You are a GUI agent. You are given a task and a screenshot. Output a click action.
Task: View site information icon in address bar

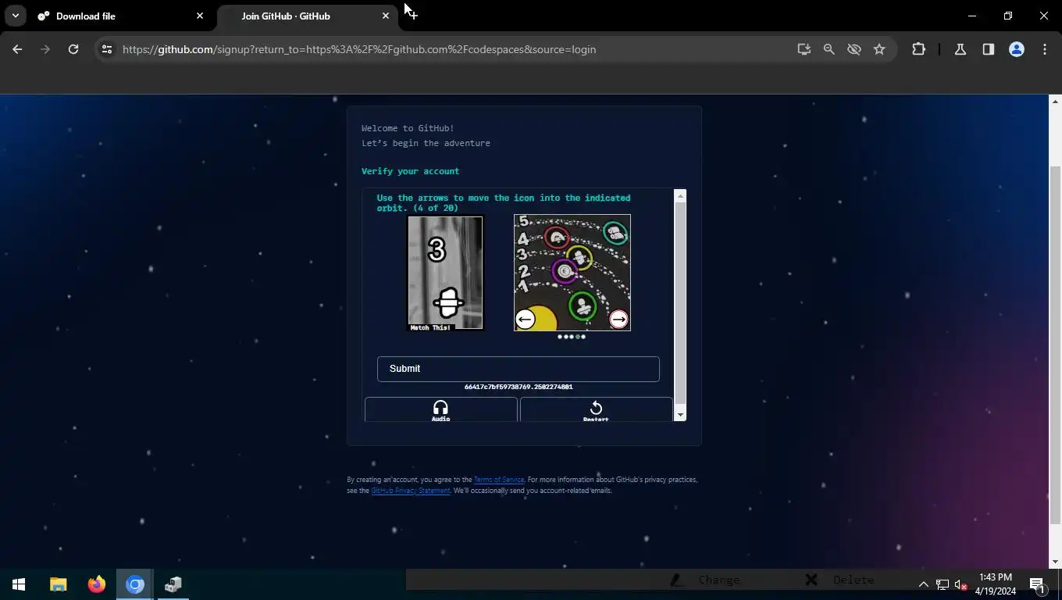click(x=107, y=49)
